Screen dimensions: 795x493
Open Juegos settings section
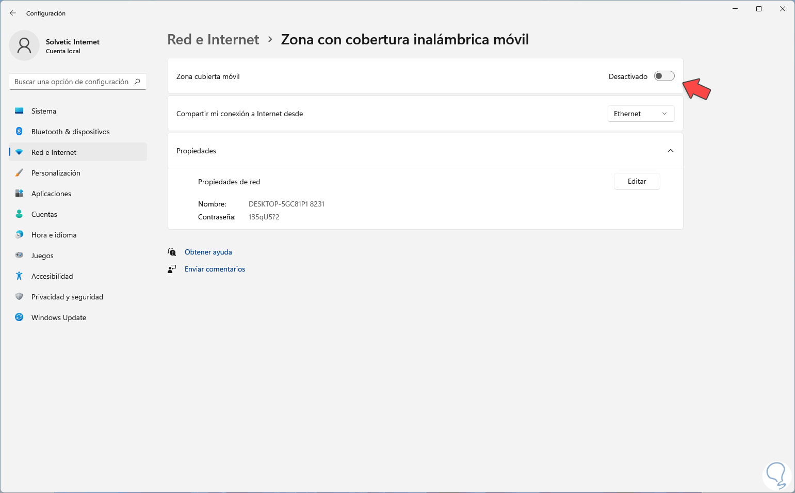coord(42,256)
